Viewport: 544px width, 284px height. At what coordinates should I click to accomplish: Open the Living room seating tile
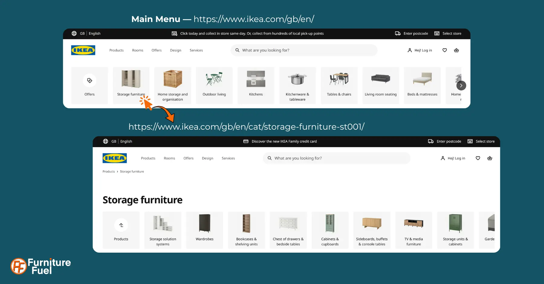coord(381,86)
